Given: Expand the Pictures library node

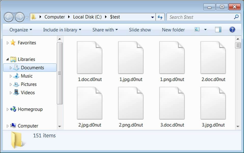Looking at the screenshot, I should [x=11, y=84].
